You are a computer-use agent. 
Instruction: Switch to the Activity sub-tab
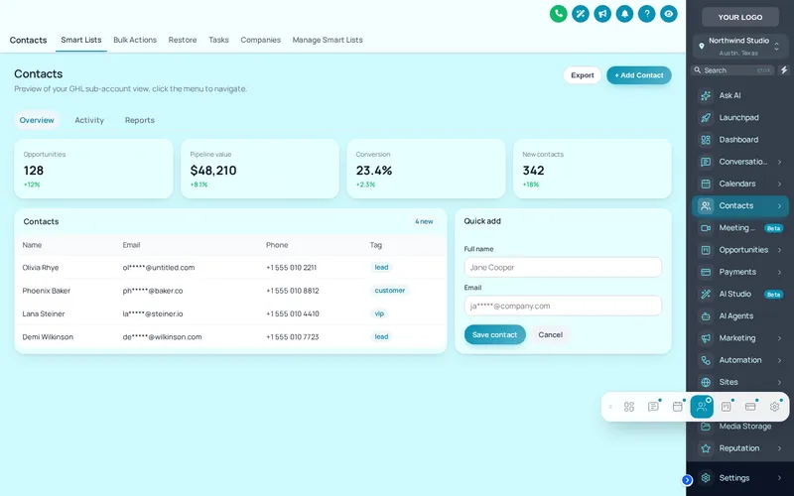[x=89, y=120]
